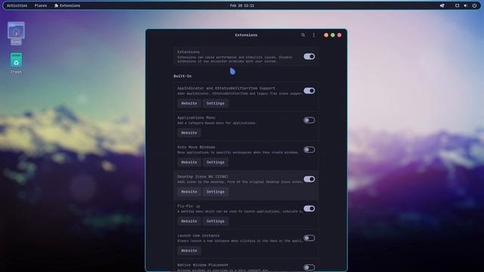This screenshot has height=272, width=484.
Task: Open the Trash desktop icon
Action: pyautogui.click(x=16, y=63)
